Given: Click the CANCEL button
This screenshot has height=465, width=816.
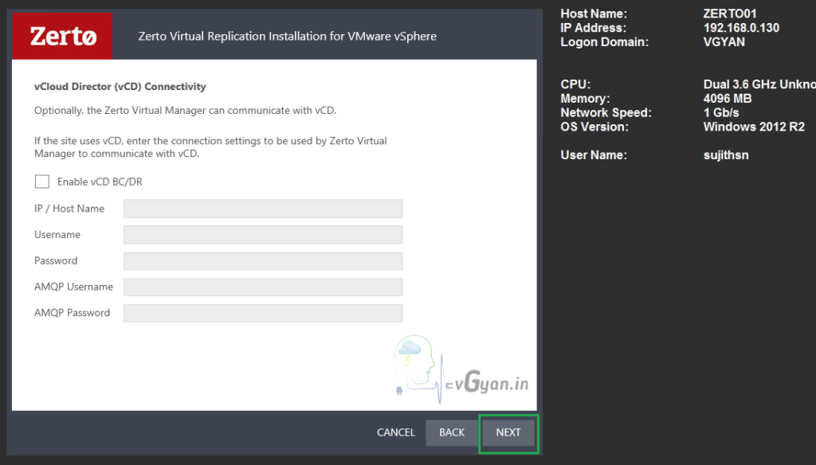Looking at the screenshot, I should click(395, 432).
